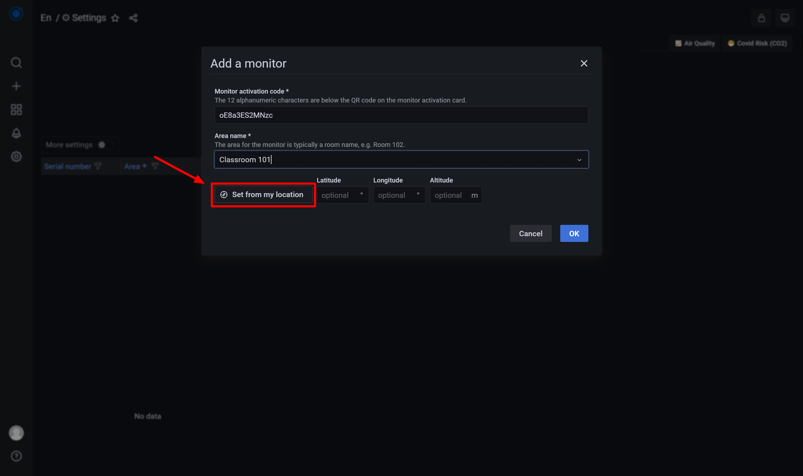Open configuration gear icon in sidebar
This screenshot has height=476, width=803.
click(x=16, y=157)
